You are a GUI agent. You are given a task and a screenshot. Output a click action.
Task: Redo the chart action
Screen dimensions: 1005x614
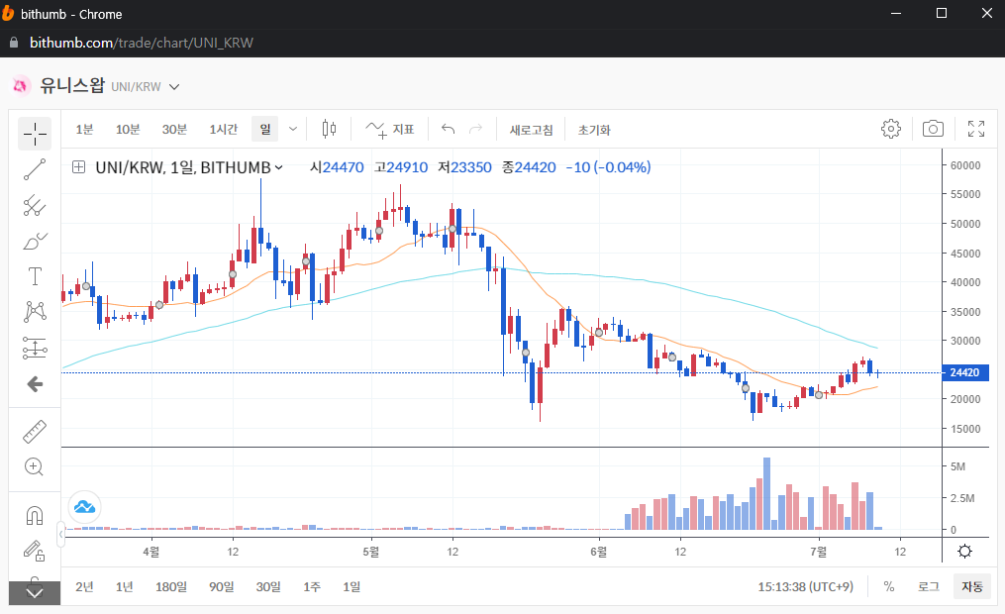tap(475, 130)
